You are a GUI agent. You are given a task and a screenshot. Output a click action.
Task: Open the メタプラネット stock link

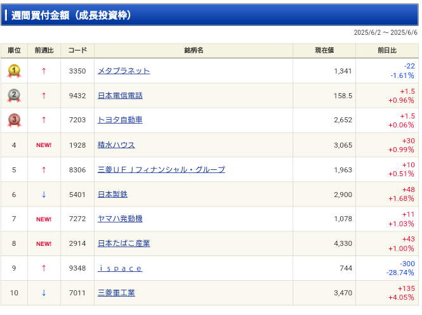click(124, 71)
